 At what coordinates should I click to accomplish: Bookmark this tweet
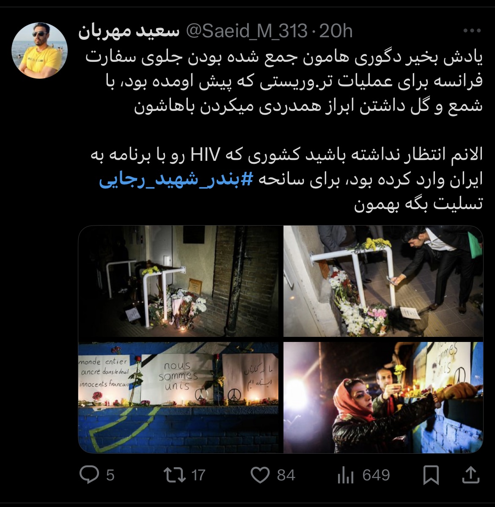(x=431, y=475)
